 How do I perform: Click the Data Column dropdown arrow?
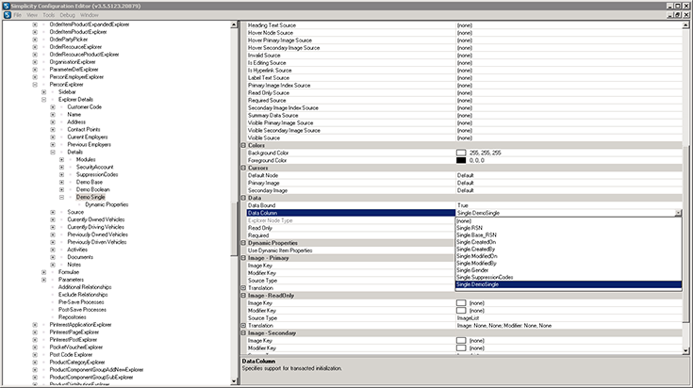coord(677,214)
